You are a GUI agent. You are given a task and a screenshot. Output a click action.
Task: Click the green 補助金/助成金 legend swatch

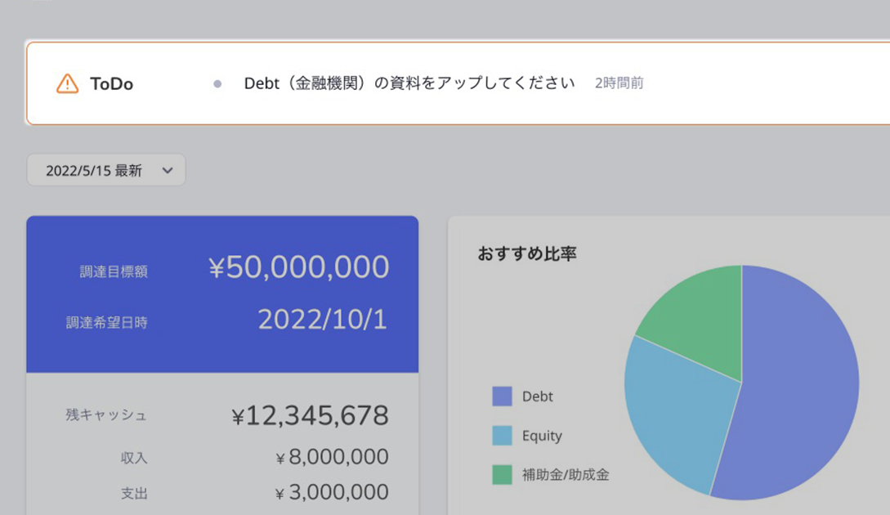pyautogui.click(x=502, y=474)
